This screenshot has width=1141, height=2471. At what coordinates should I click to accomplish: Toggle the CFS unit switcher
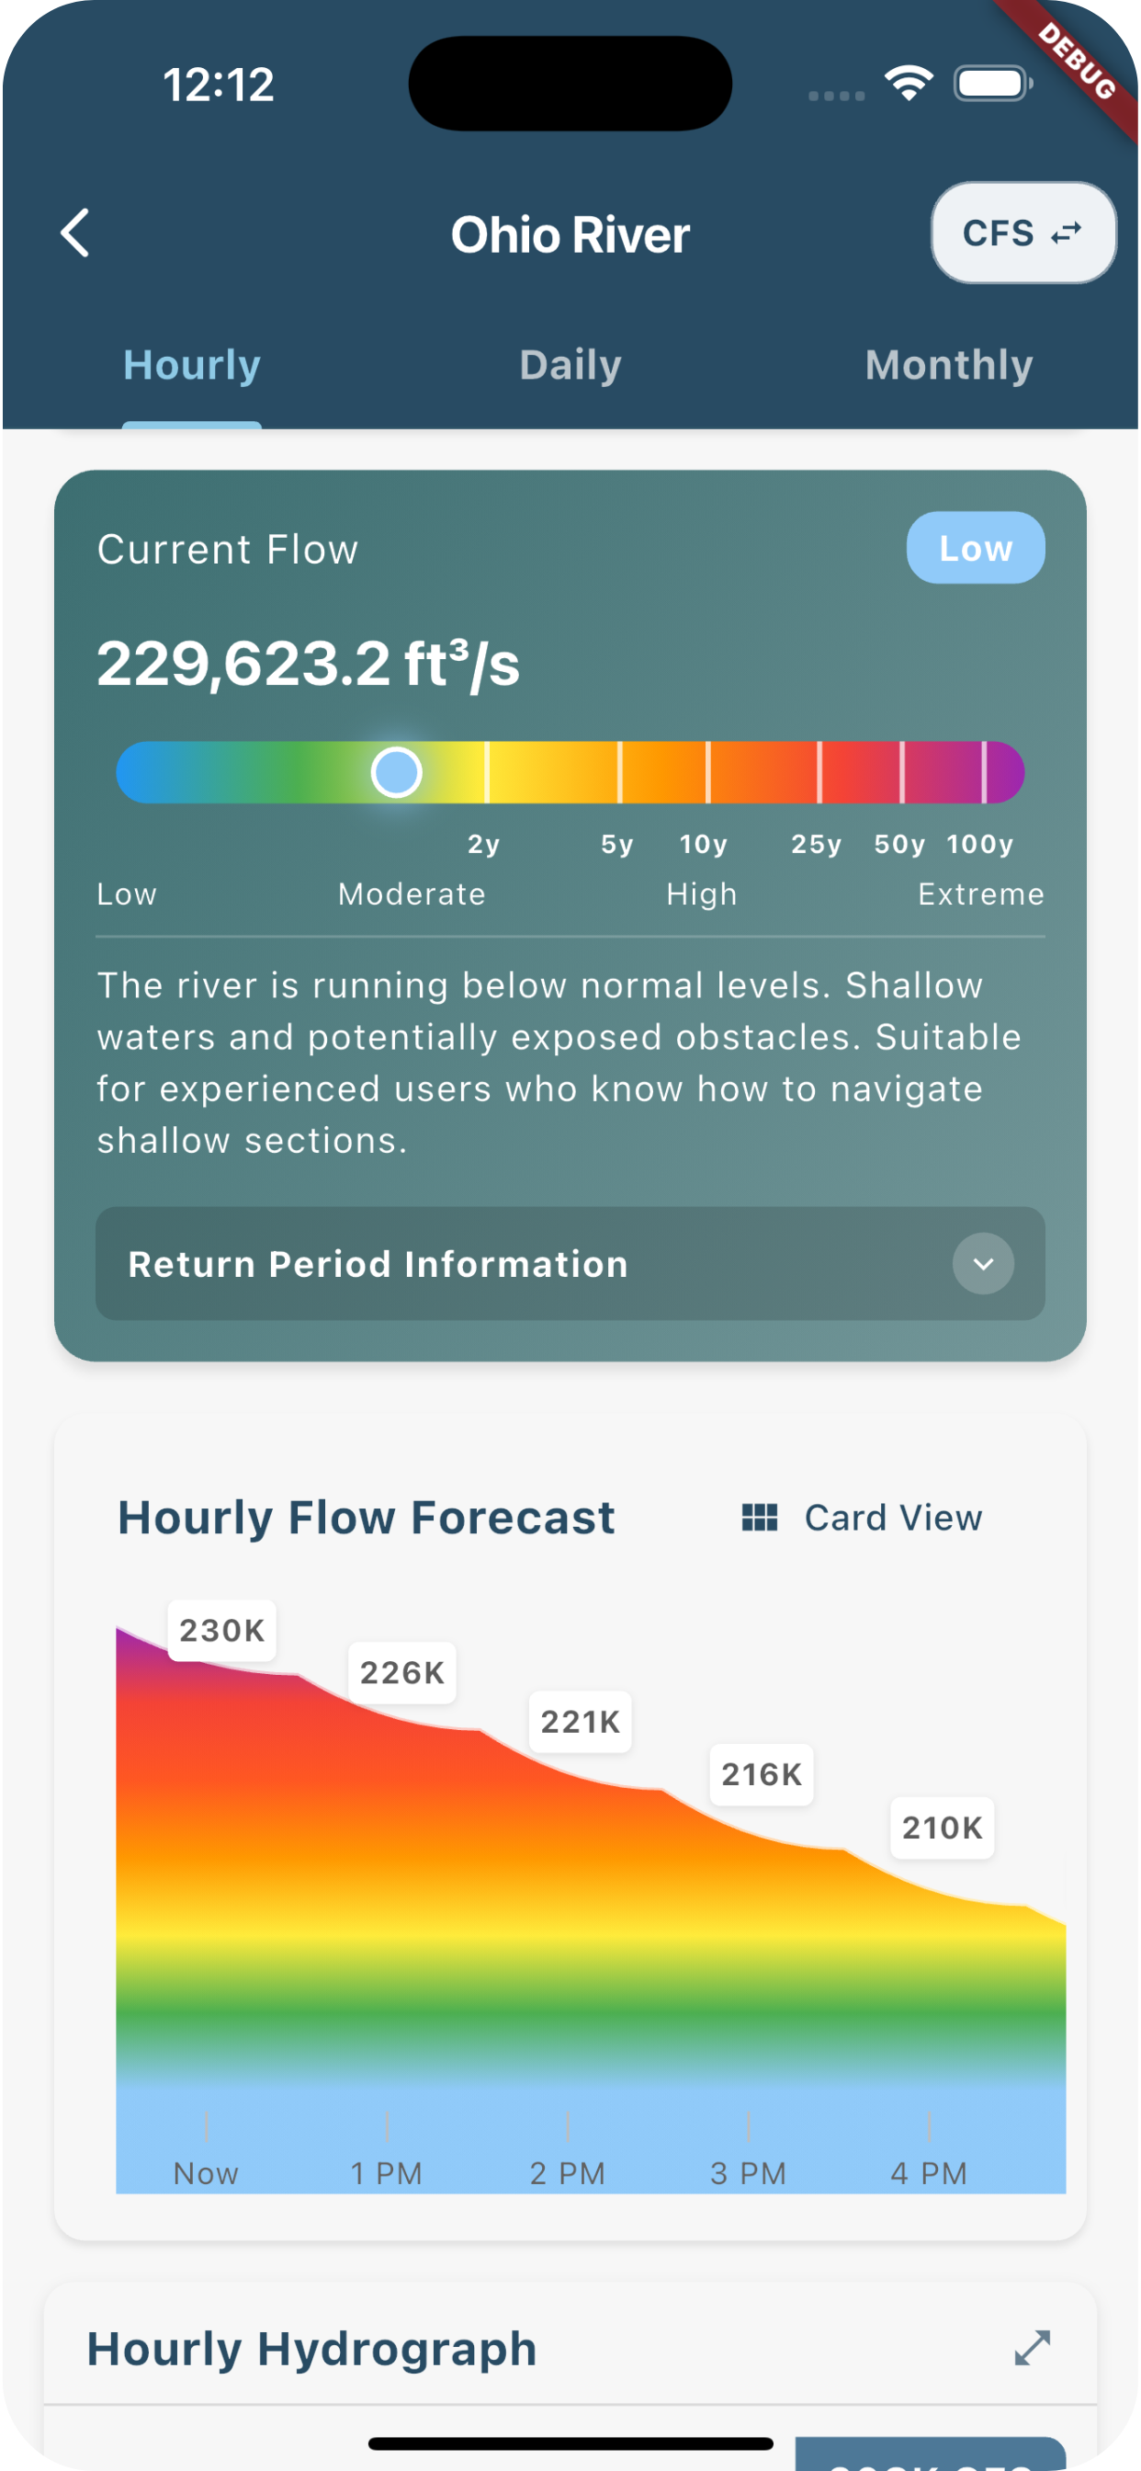pyautogui.click(x=1022, y=233)
